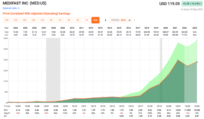Select the 9Y time range tab
This screenshot has height=119, width=204.
coord(51,20)
